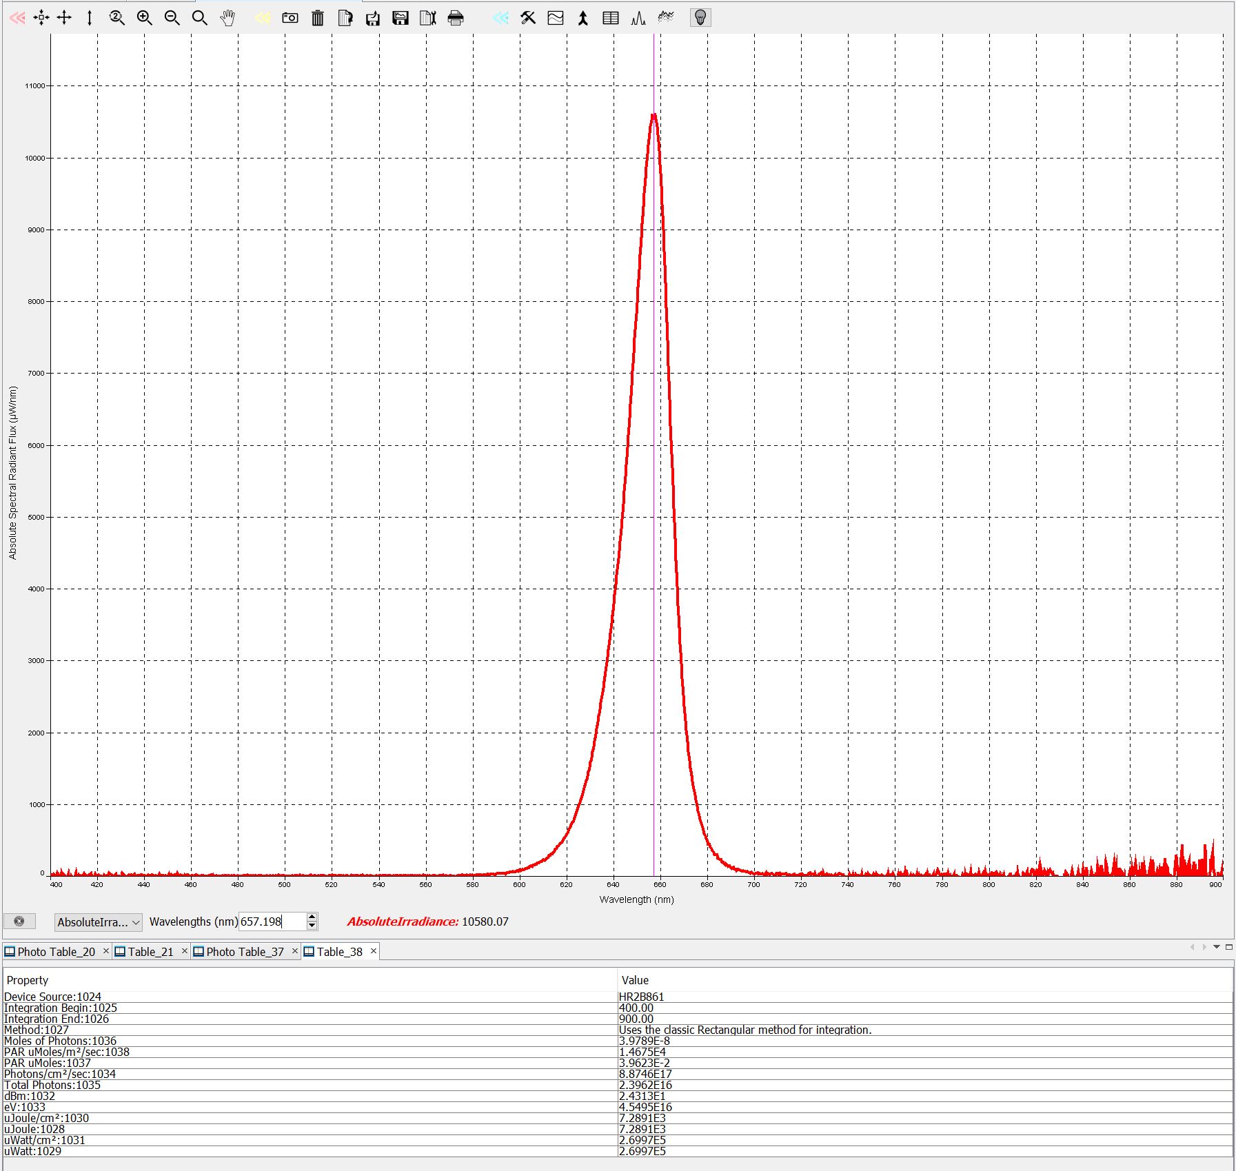
Task: Click the yellow double-arrow collapse icon
Action: tap(262, 18)
